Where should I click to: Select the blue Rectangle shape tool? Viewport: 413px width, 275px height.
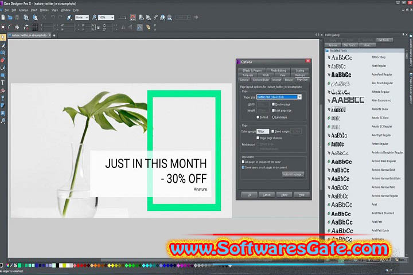(3, 76)
